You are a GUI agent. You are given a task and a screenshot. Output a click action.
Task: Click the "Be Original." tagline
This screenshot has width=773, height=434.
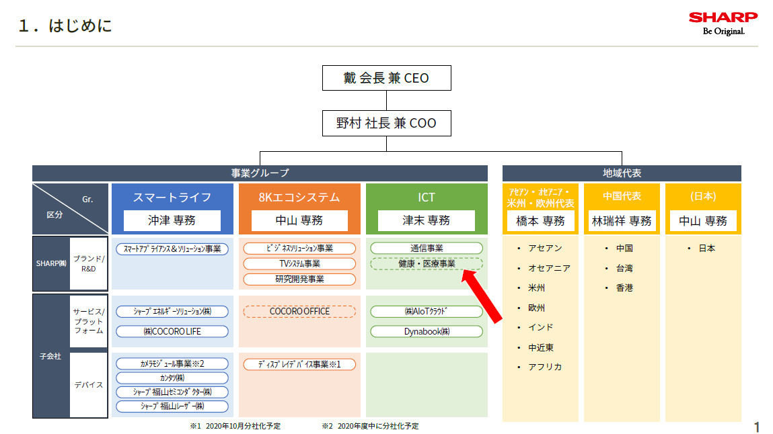point(724,31)
